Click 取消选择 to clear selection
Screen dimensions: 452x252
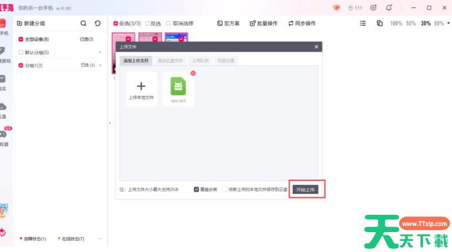(x=180, y=23)
